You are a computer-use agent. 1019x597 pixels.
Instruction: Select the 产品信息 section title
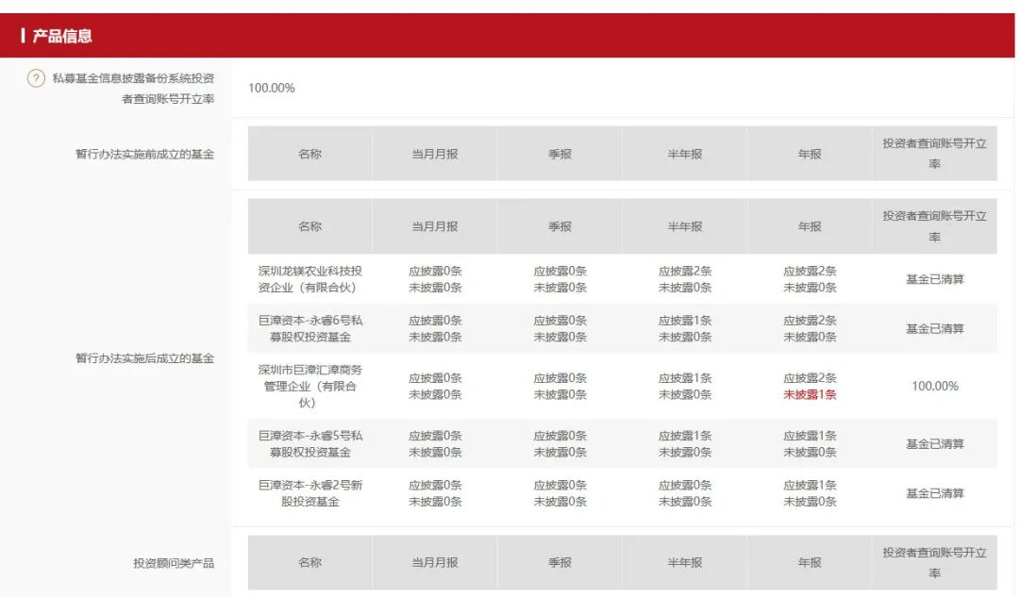(62, 36)
